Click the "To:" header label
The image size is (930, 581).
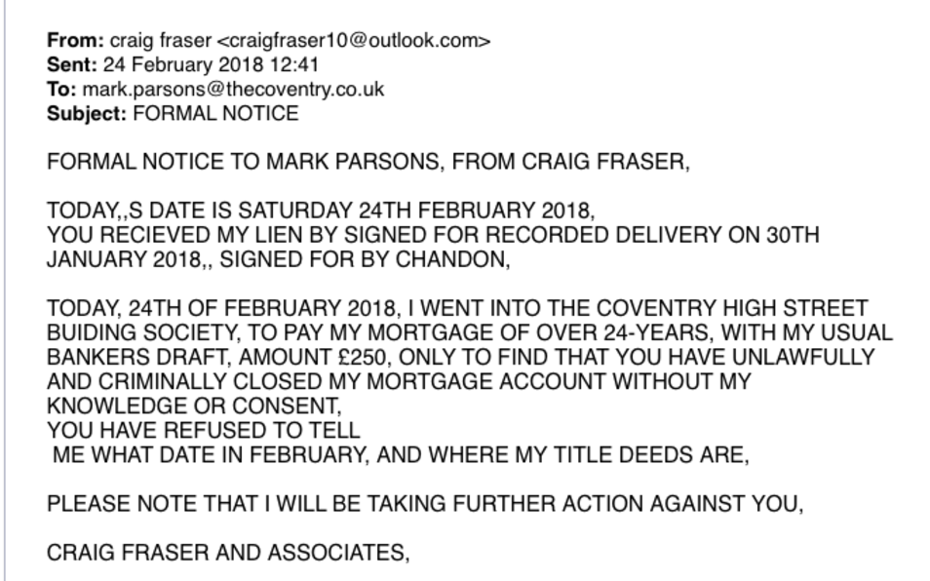pos(60,90)
